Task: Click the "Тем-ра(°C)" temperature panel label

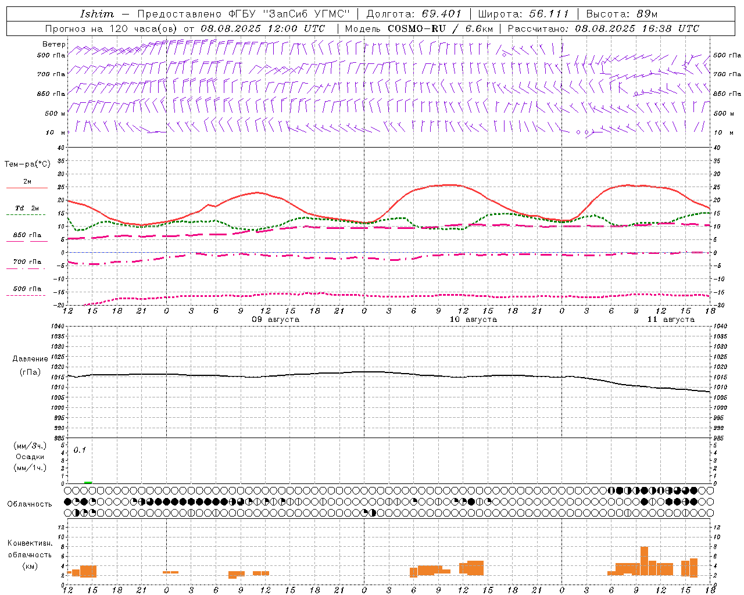Action: (x=27, y=164)
